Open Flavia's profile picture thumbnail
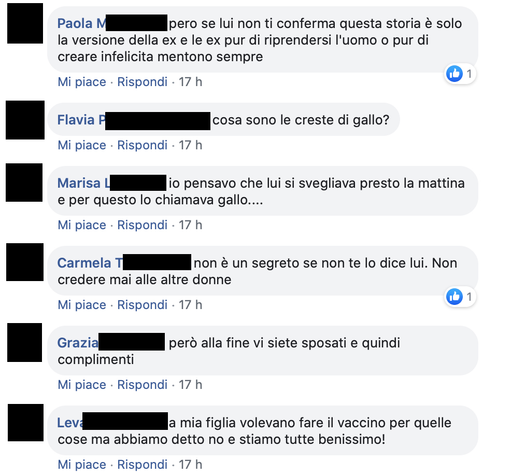This screenshot has width=511, height=475. 25,120
